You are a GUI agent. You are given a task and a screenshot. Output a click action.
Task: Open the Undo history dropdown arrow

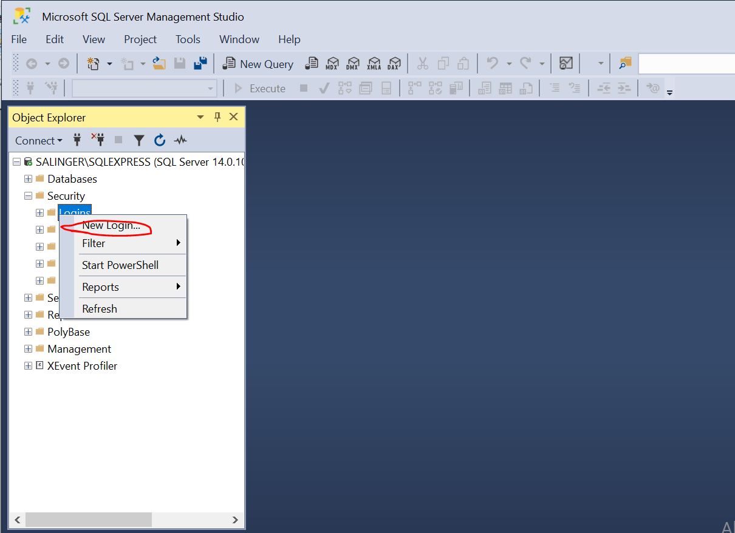509,64
